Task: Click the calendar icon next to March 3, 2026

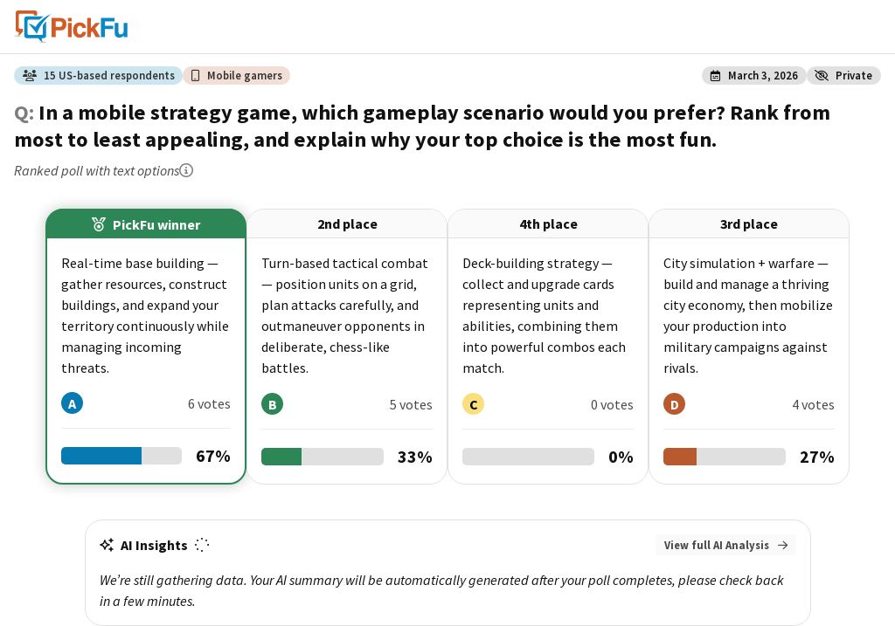Action: 715,76
